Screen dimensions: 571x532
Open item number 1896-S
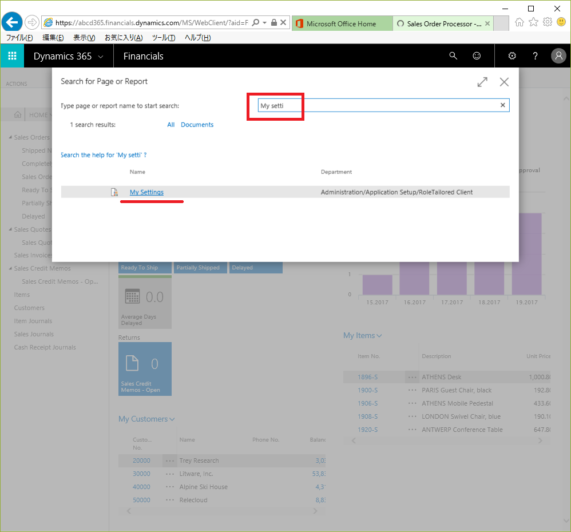point(367,377)
